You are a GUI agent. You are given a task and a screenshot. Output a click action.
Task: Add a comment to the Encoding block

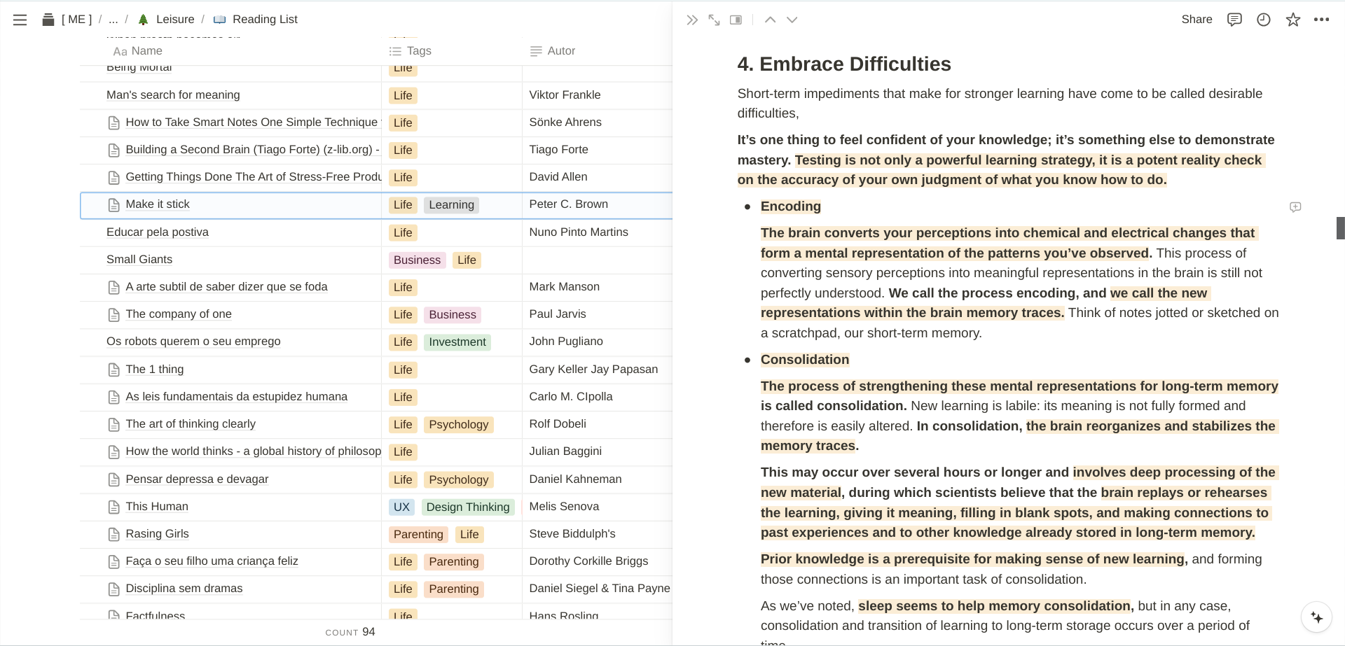tap(1295, 207)
